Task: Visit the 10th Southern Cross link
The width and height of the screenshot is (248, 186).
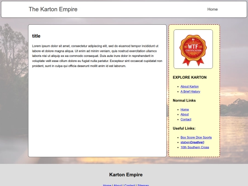Action: (195, 147)
